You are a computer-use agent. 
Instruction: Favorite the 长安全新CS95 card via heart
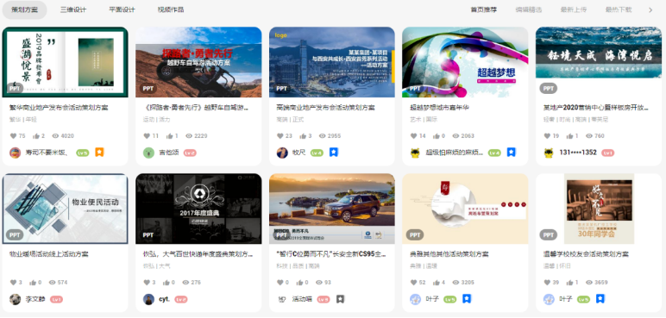pos(280,283)
